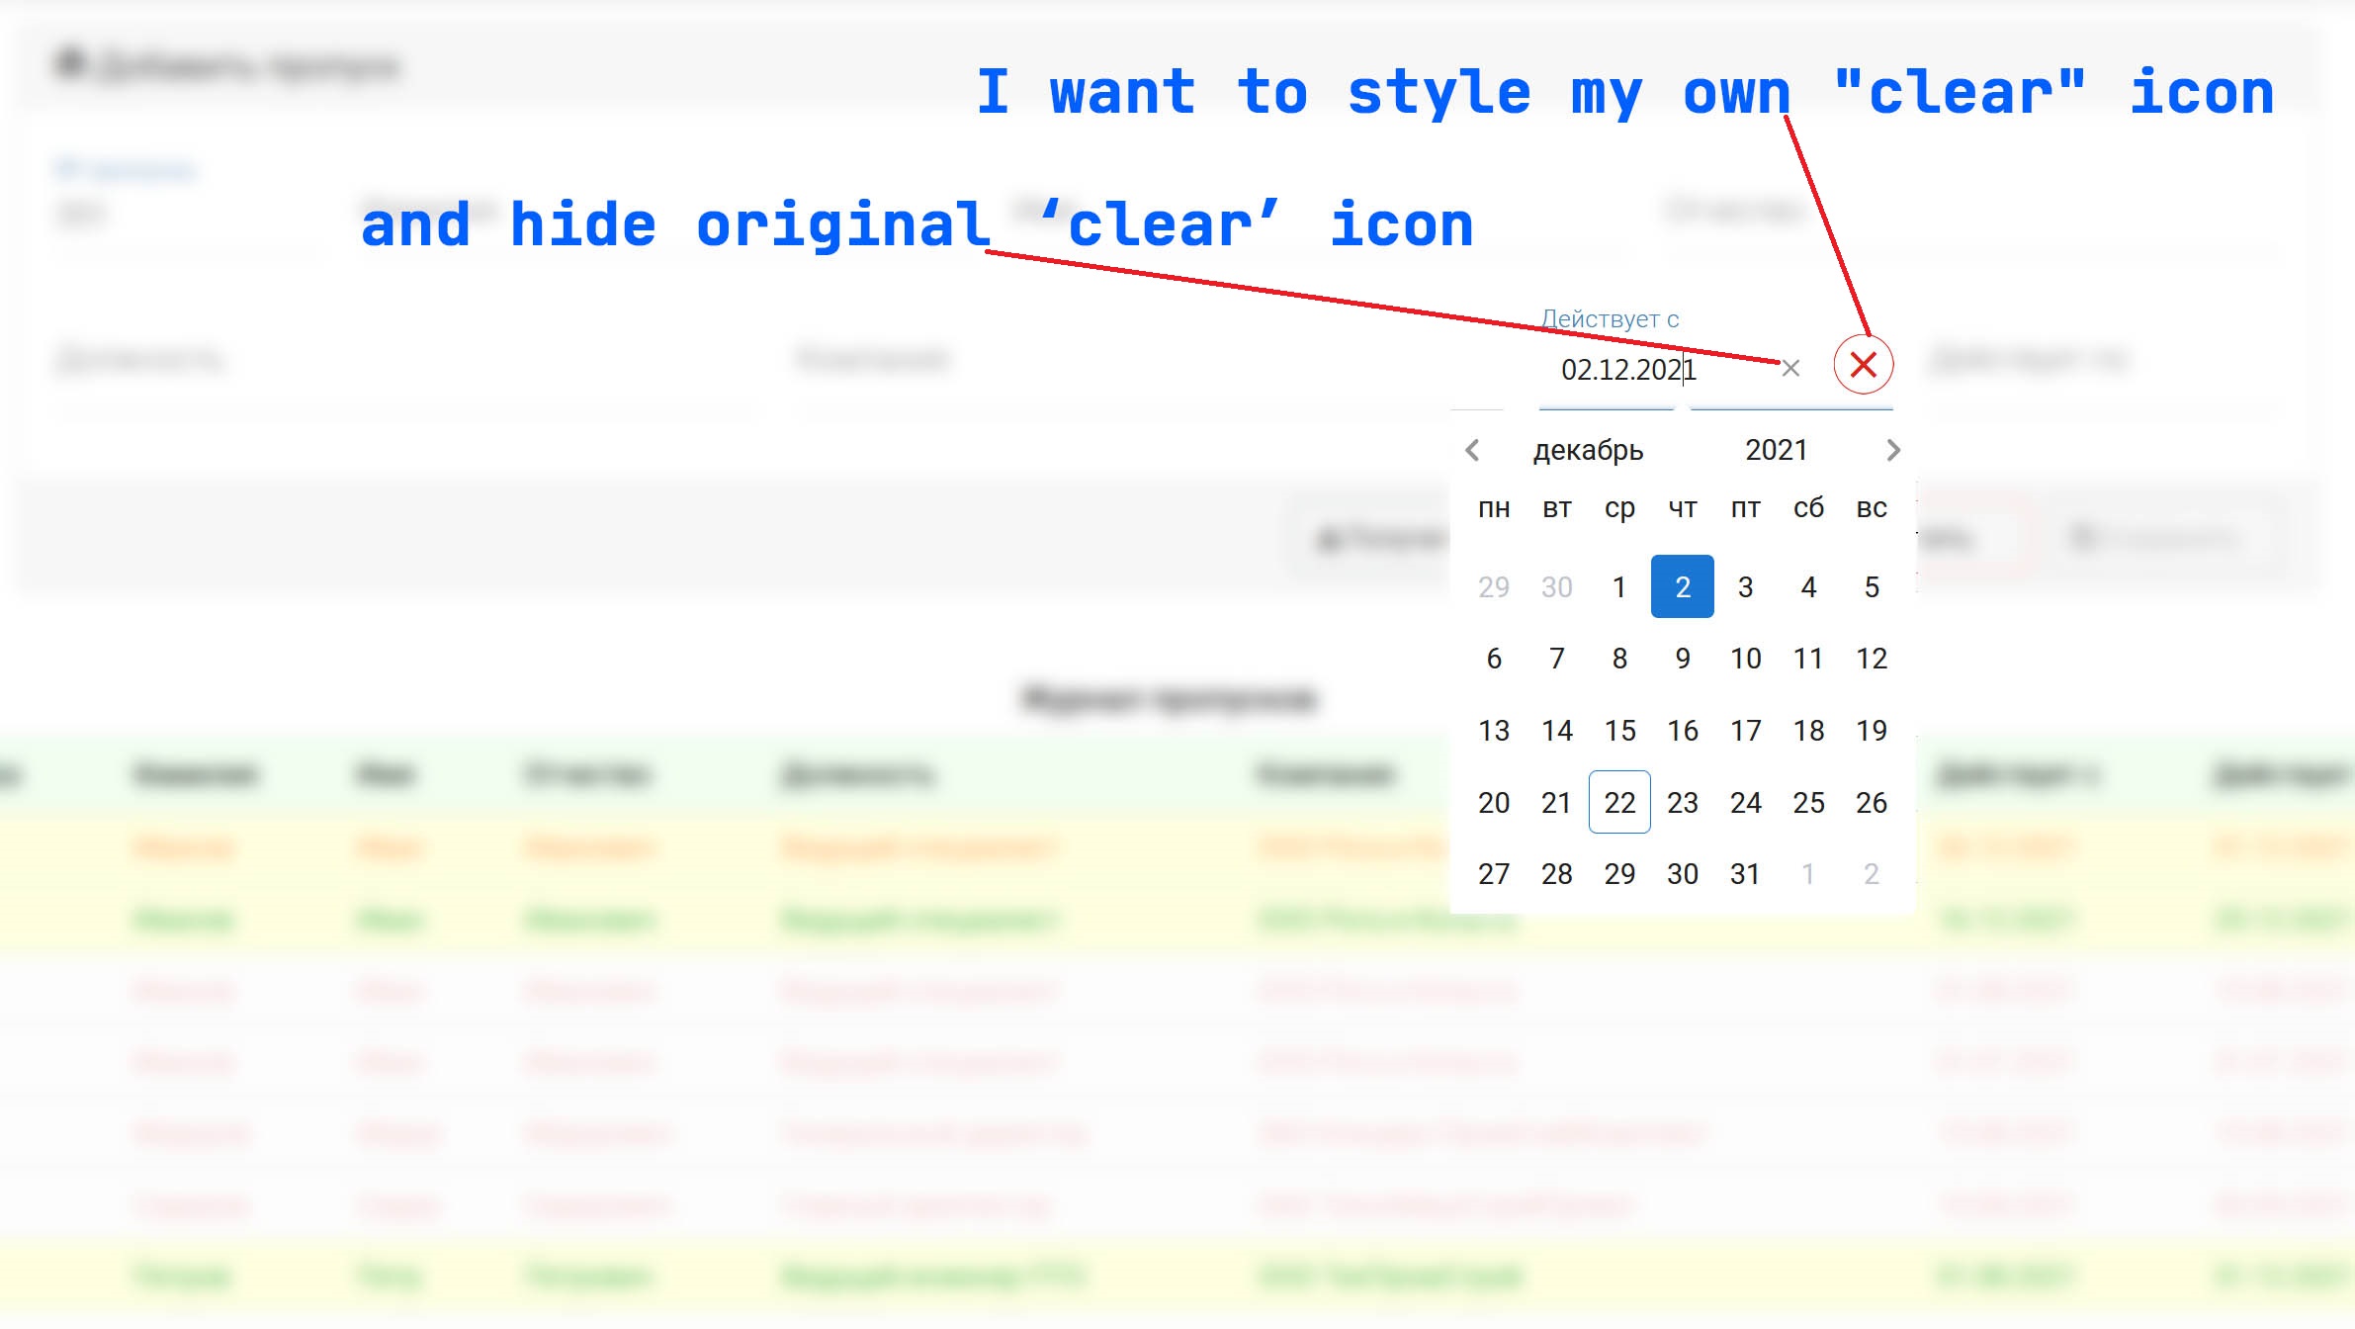Select December 13 in the calendar
Viewport: 2355px width, 1329px height.
pyautogui.click(x=1493, y=731)
